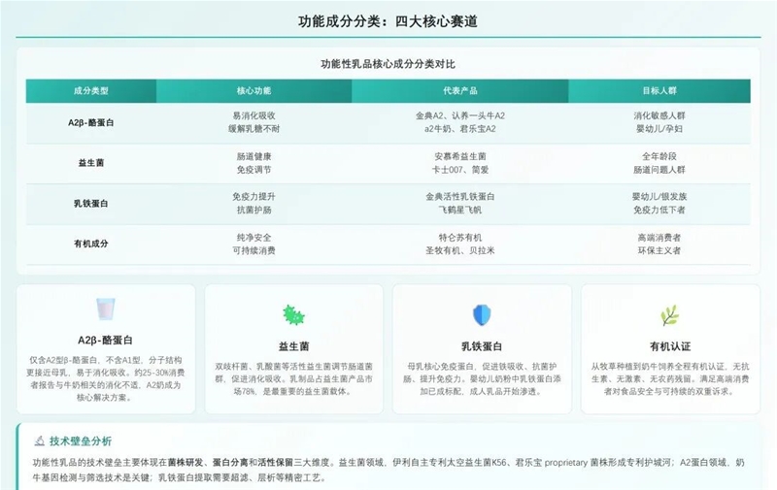Screen dimensions: 777x490
Task: Click the cell text 高端消费者
Action: click(659, 238)
